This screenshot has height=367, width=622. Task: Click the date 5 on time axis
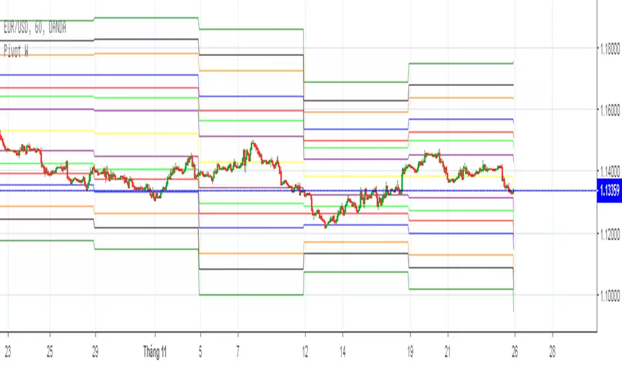200,352
